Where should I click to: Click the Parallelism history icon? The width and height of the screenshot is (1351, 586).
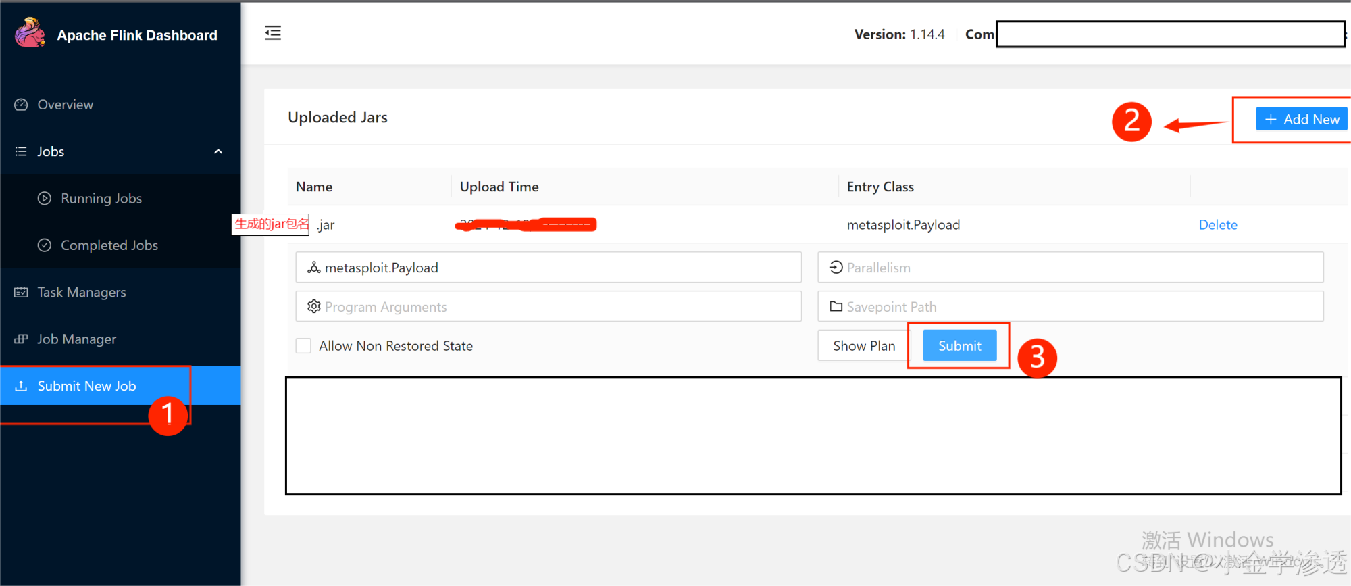coord(836,267)
